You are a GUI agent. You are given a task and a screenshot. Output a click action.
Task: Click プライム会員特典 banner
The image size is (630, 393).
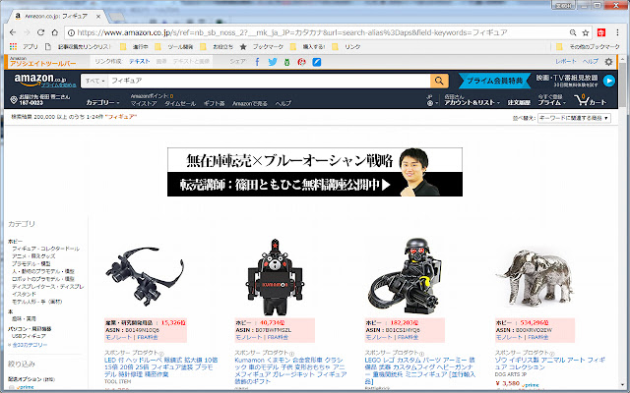click(x=494, y=81)
